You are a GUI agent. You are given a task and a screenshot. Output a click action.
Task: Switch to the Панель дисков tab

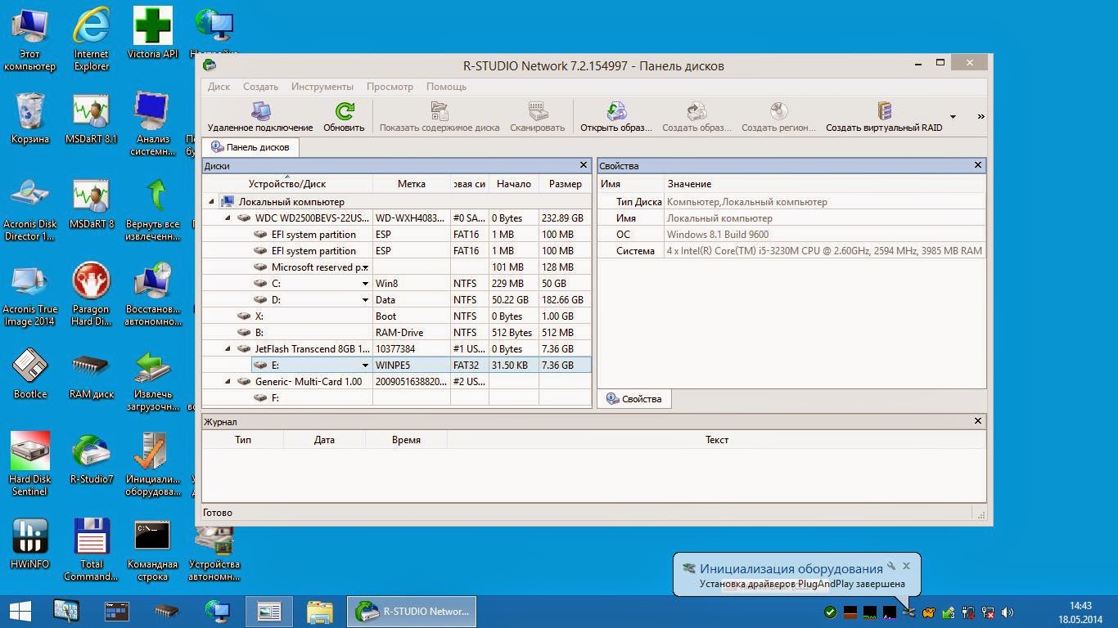tap(250, 147)
